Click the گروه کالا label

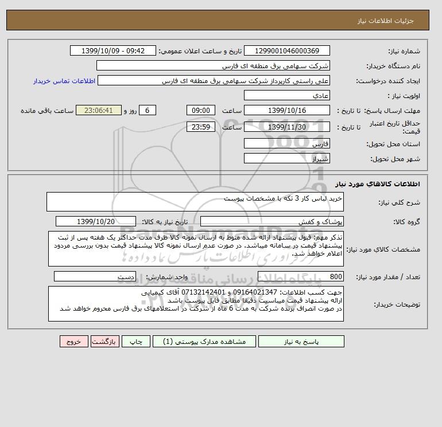click(406, 222)
